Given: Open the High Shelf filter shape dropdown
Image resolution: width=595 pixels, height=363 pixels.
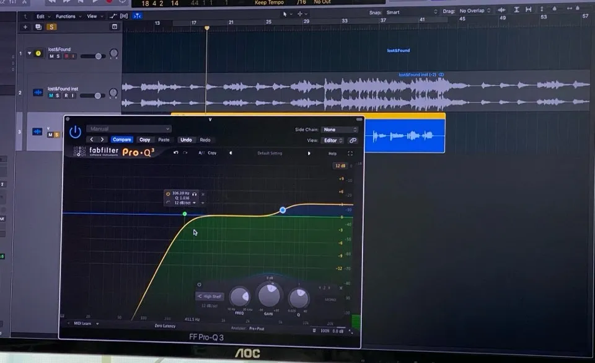Looking at the screenshot, I should (x=211, y=297).
